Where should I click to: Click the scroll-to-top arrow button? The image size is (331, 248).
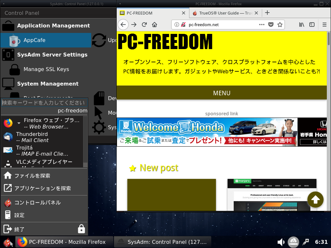click(315, 200)
